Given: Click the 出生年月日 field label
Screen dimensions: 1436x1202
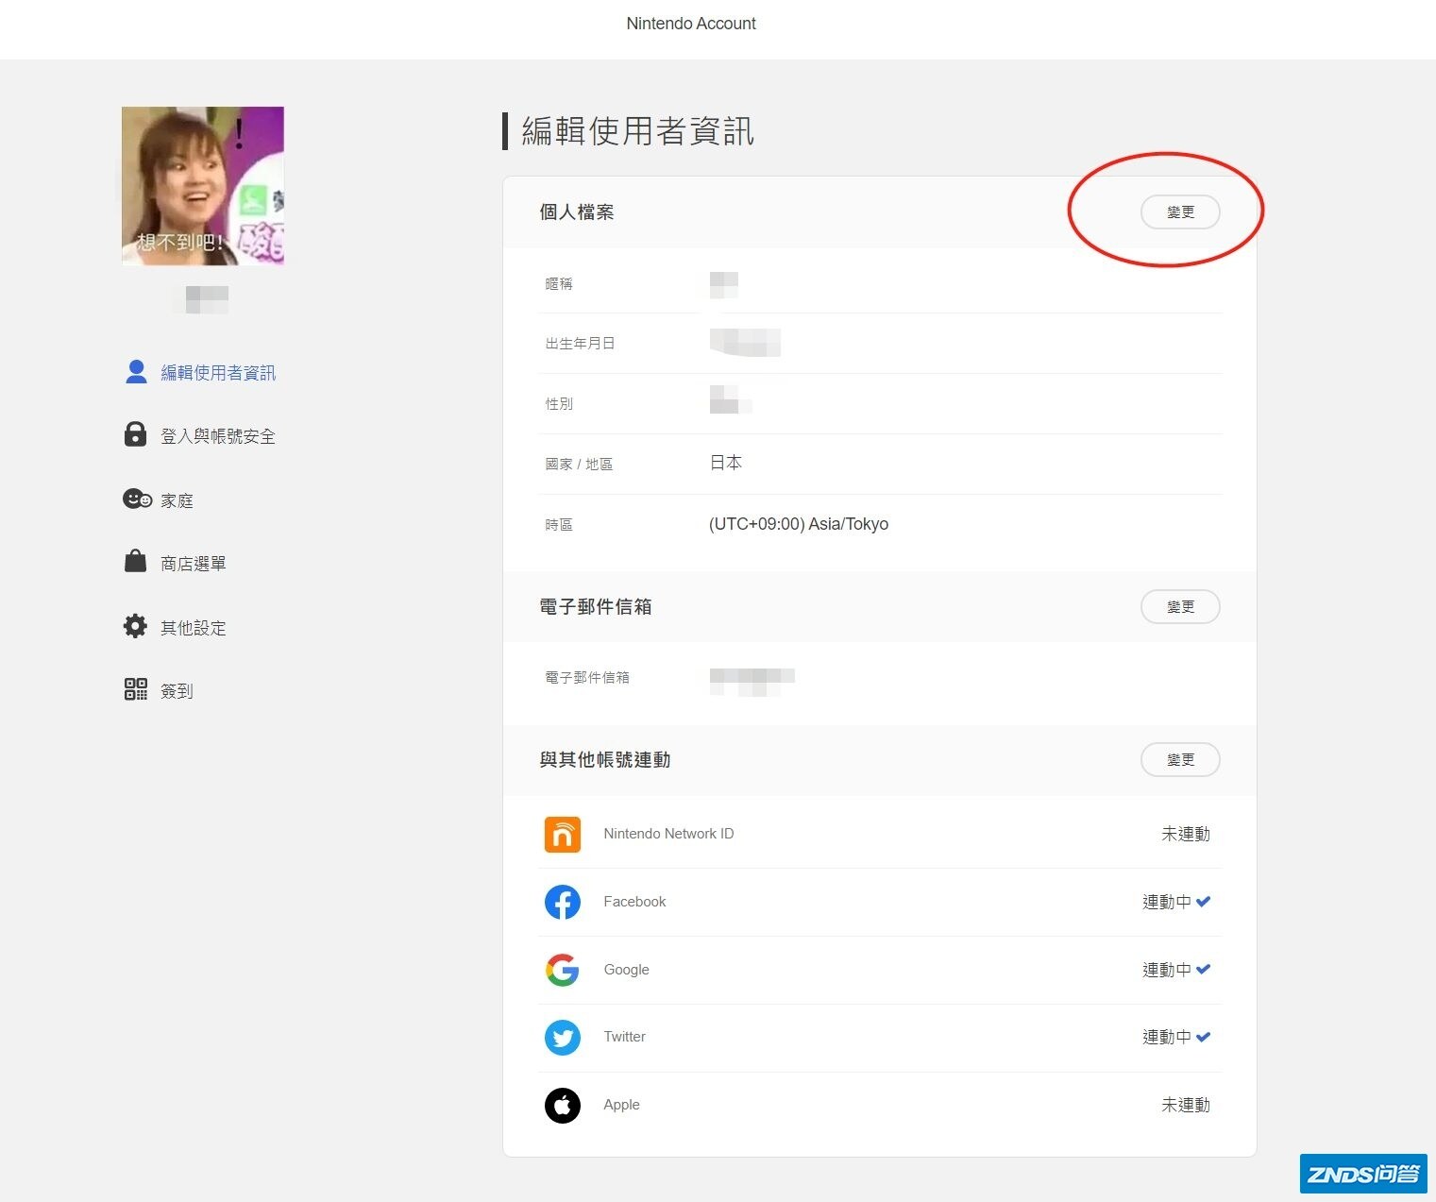Looking at the screenshot, I should coord(580,344).
